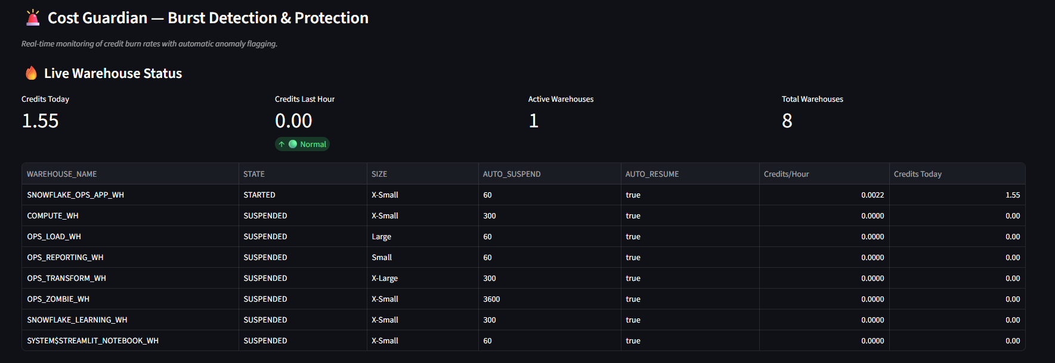Viewport: 1055px width, 363px height.
Task: Select the 0.0022 Credits/Hour cell
Action: tap(873, 195)
